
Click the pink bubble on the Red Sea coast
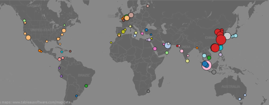pyautogui.click(x=155, y=48)
